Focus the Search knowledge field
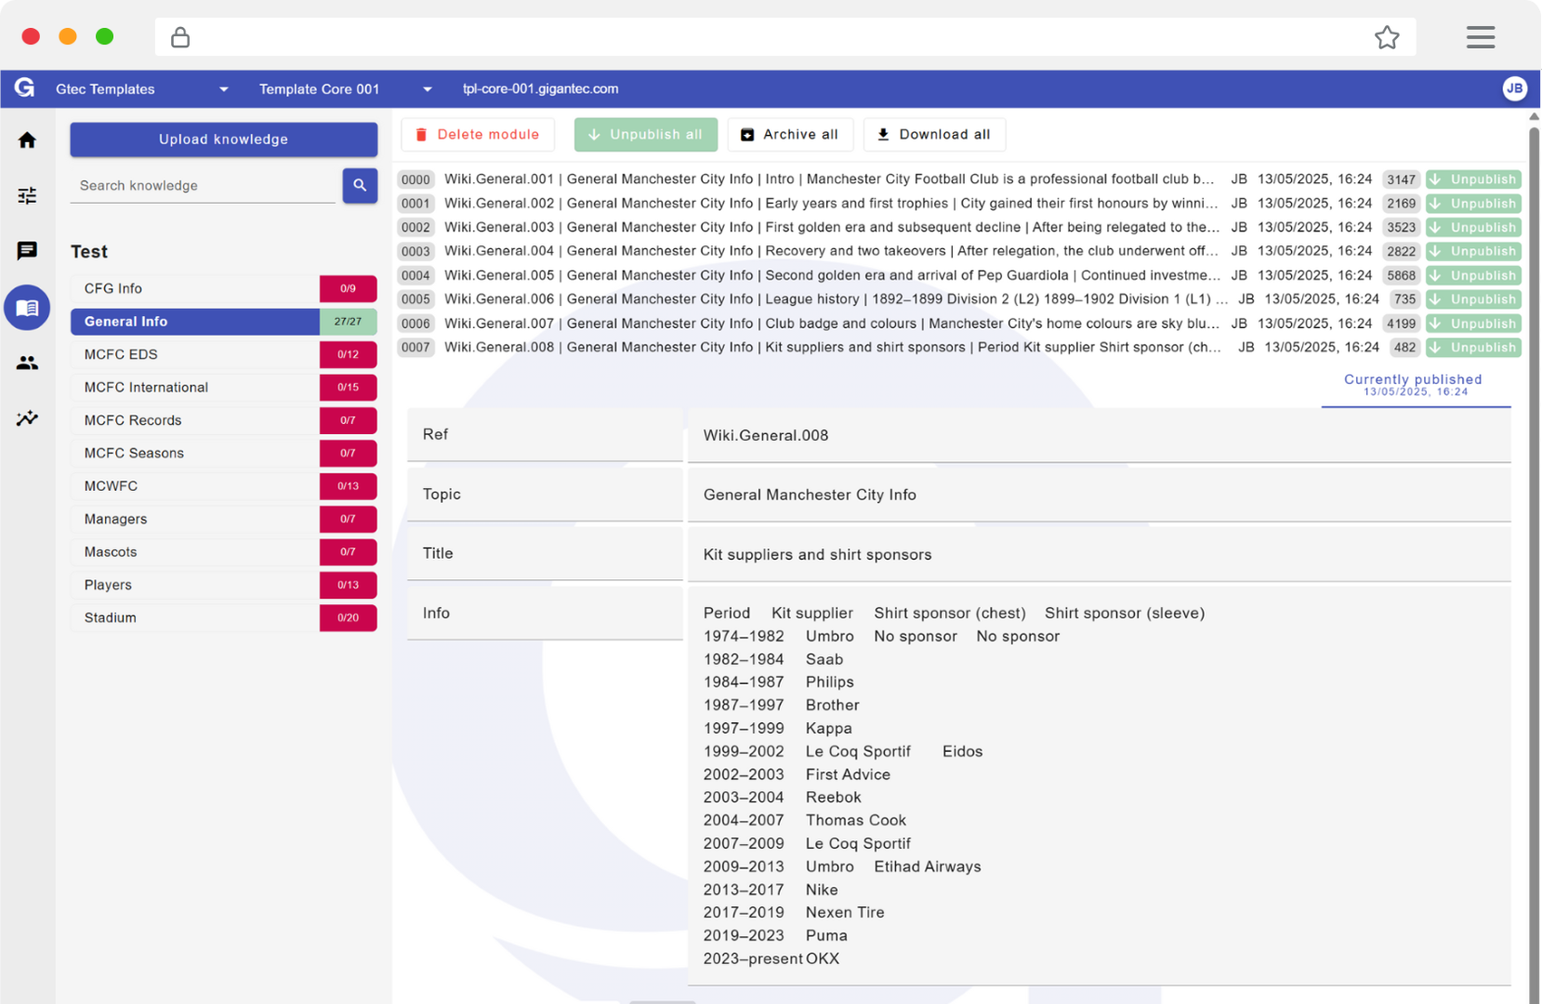This screenshot has width=1542, height=1004. pyautogui.click(x=203, y=186)
